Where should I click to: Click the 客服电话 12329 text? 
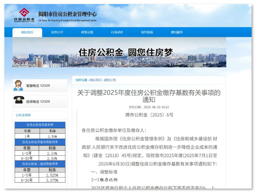click(38, 86)
